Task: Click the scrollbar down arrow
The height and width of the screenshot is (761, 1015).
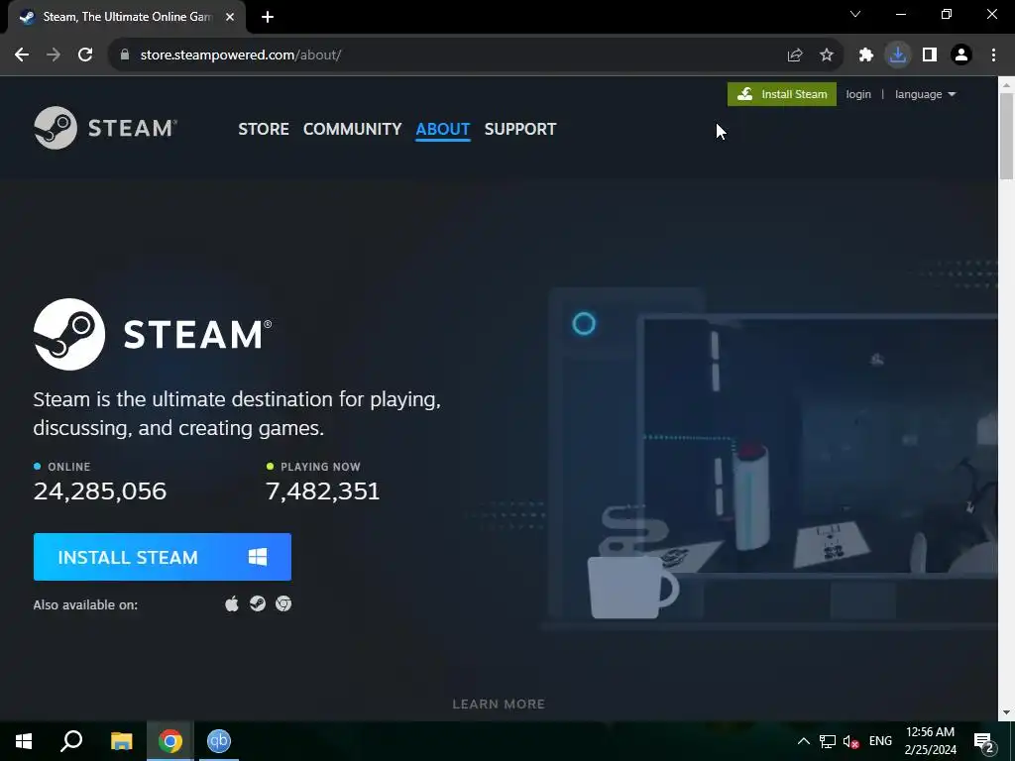Action: tap(1007, 713)
